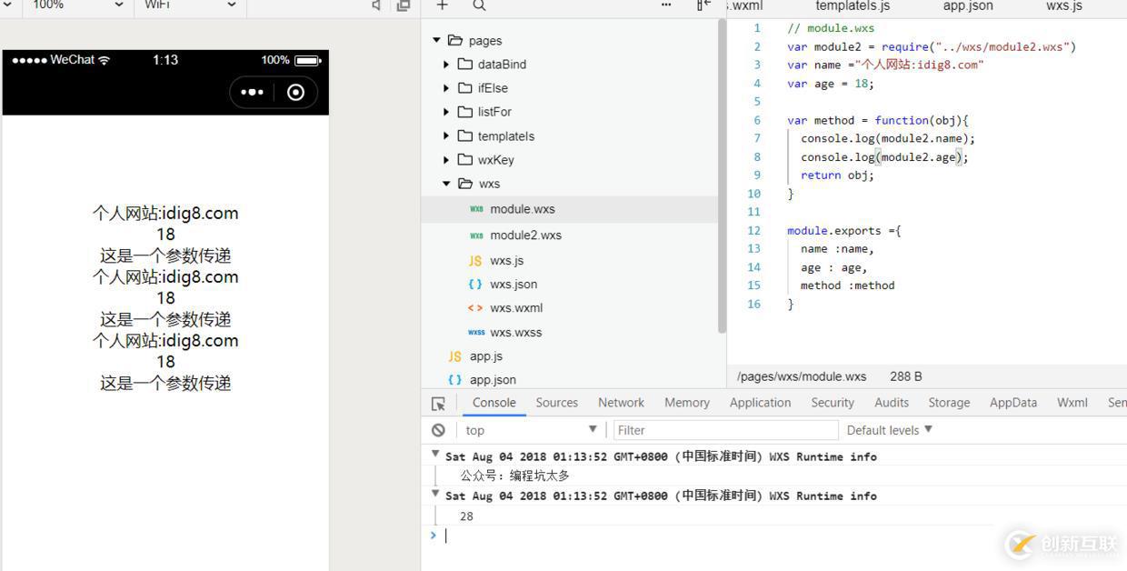This screenshot has height=571, width=1127.
Task: Click line number 6 in editor gutter
Action: pyautogui.click(x=756, y=120)
